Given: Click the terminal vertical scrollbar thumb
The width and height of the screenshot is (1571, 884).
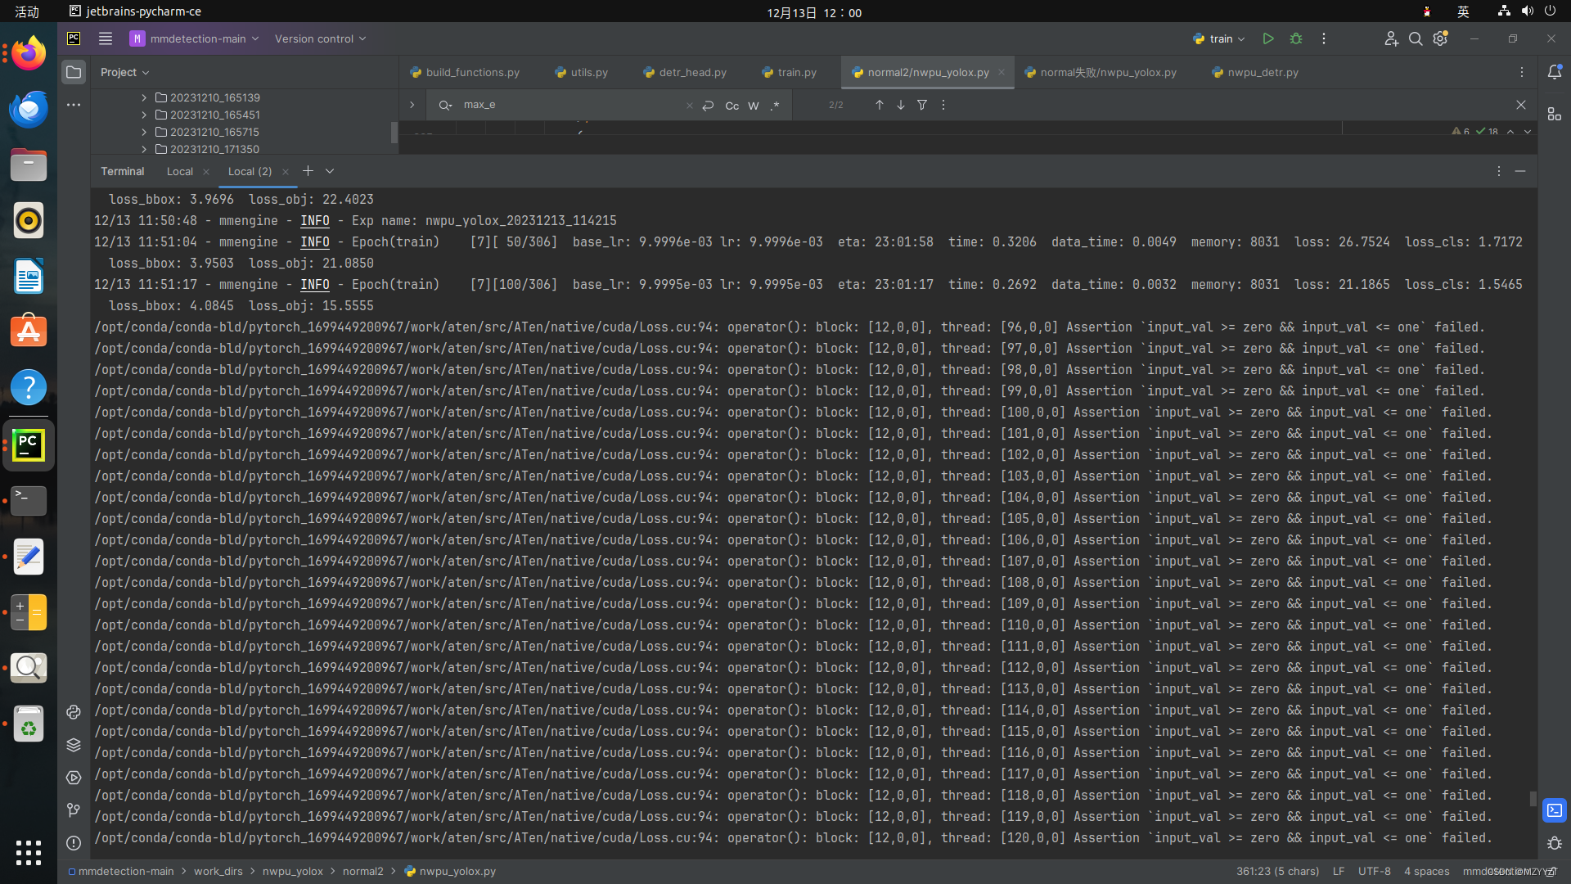Looking at the screenshot, I should 1533,798.
